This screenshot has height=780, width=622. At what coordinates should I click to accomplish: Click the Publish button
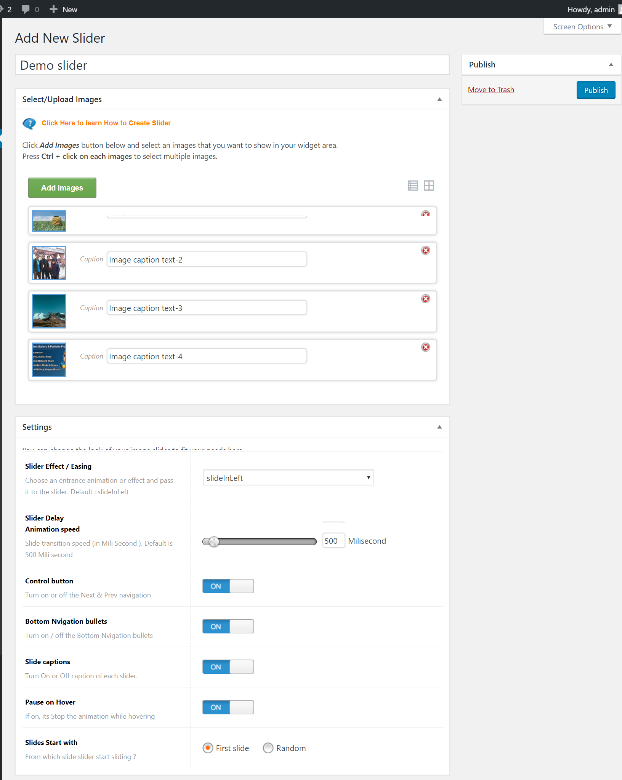tap(596, 90)
